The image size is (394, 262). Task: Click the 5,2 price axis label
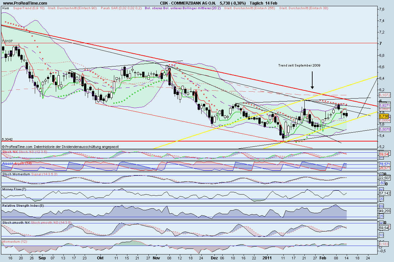[382, 147]
